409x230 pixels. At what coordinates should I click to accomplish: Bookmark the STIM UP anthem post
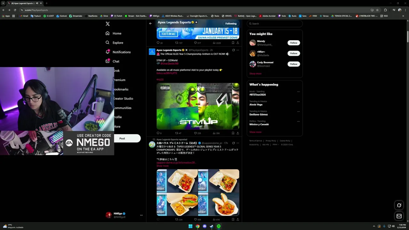click(233, 133)
